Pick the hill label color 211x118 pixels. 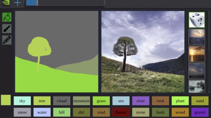point(62,112)
